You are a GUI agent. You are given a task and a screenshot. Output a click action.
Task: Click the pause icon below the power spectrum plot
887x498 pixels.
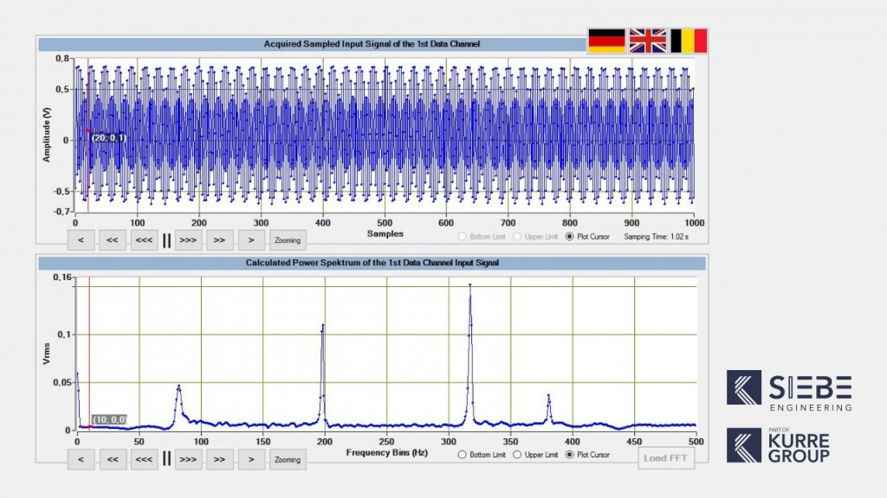tap(165, 458)
